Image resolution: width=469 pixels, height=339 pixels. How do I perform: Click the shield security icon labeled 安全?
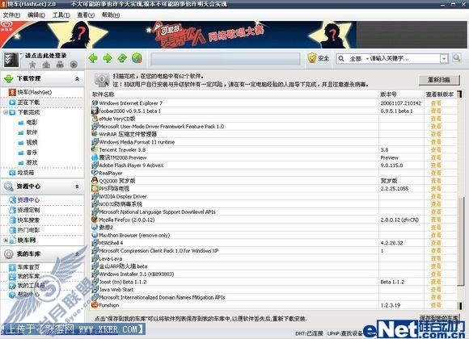point(311,58)
